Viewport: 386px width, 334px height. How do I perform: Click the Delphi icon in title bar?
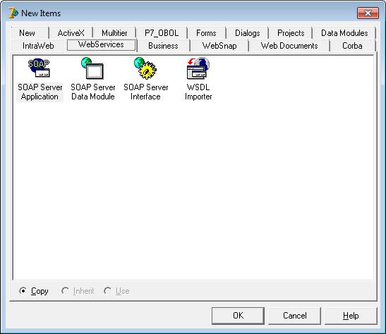coord(13,13)
